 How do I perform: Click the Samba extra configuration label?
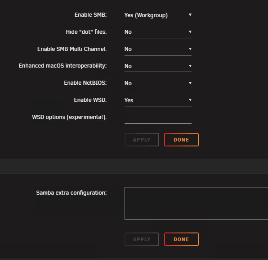pos(71,193)
